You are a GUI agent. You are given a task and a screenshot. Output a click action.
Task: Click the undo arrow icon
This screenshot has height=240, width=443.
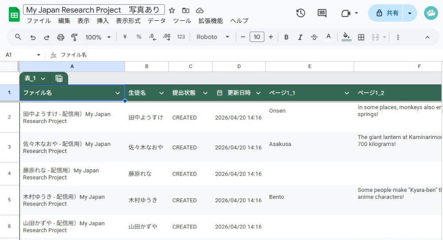pyautogui.click(x=32, y=37)
